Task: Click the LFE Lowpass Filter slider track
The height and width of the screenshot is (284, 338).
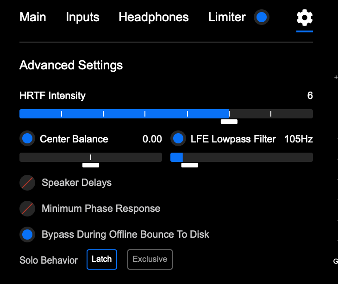Action: pos(250,157)
